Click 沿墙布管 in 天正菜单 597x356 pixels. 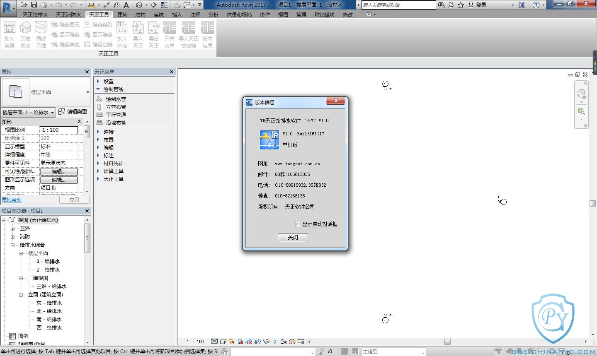(x=116, y=123)
